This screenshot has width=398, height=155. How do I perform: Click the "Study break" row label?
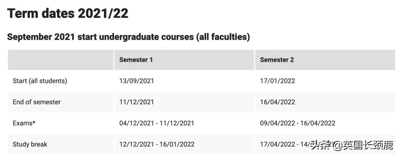30,144
